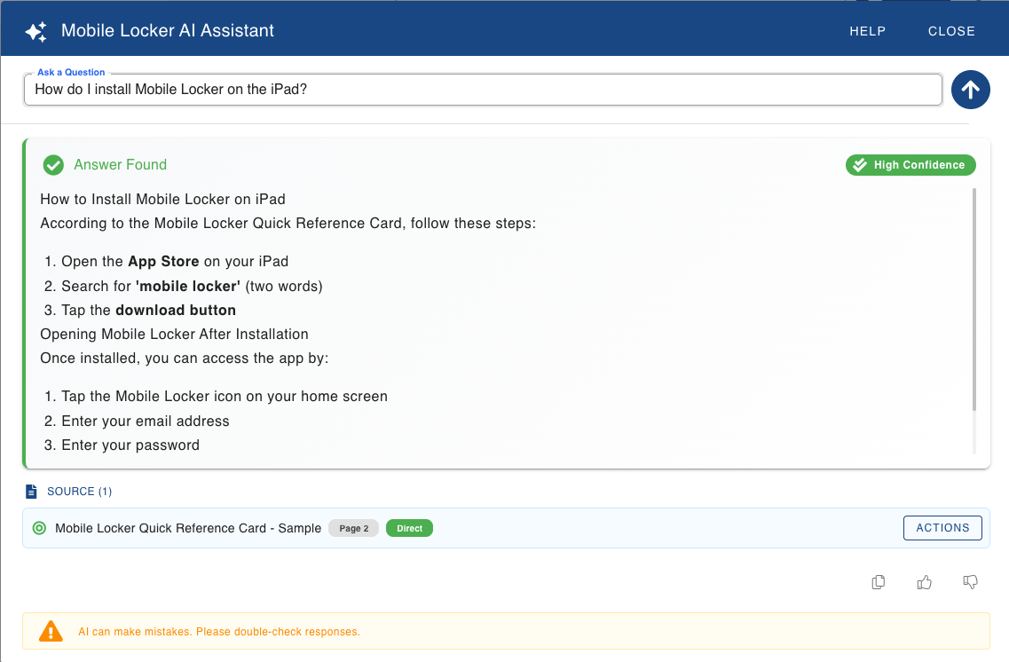Open Mobile Locker Quick Reference Card - Sample
The image size is (1009, 662).
(188, 528)
